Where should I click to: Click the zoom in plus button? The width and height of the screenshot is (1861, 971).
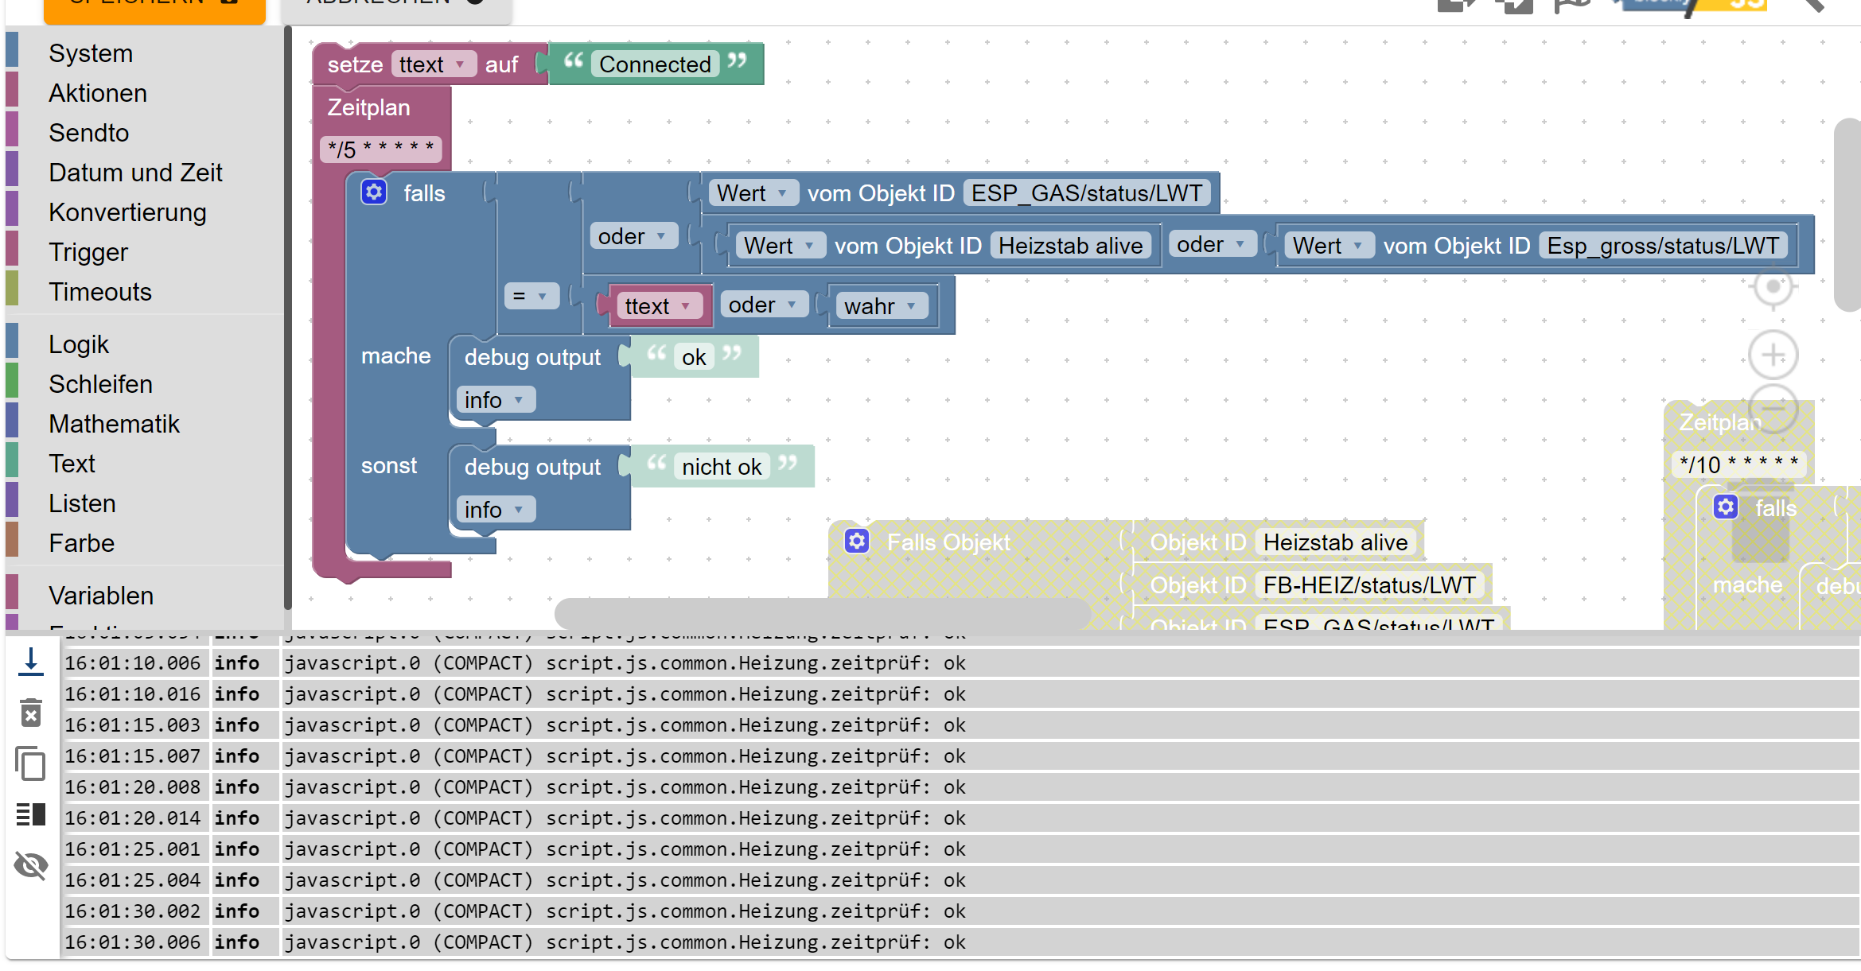pos(1772,355)
